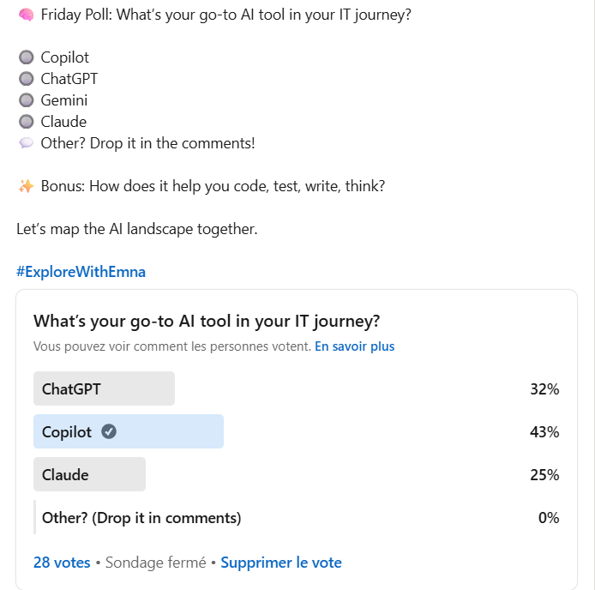
Task: Open the #ExploreWithEmna hashtag
Action: click(81, 272)
